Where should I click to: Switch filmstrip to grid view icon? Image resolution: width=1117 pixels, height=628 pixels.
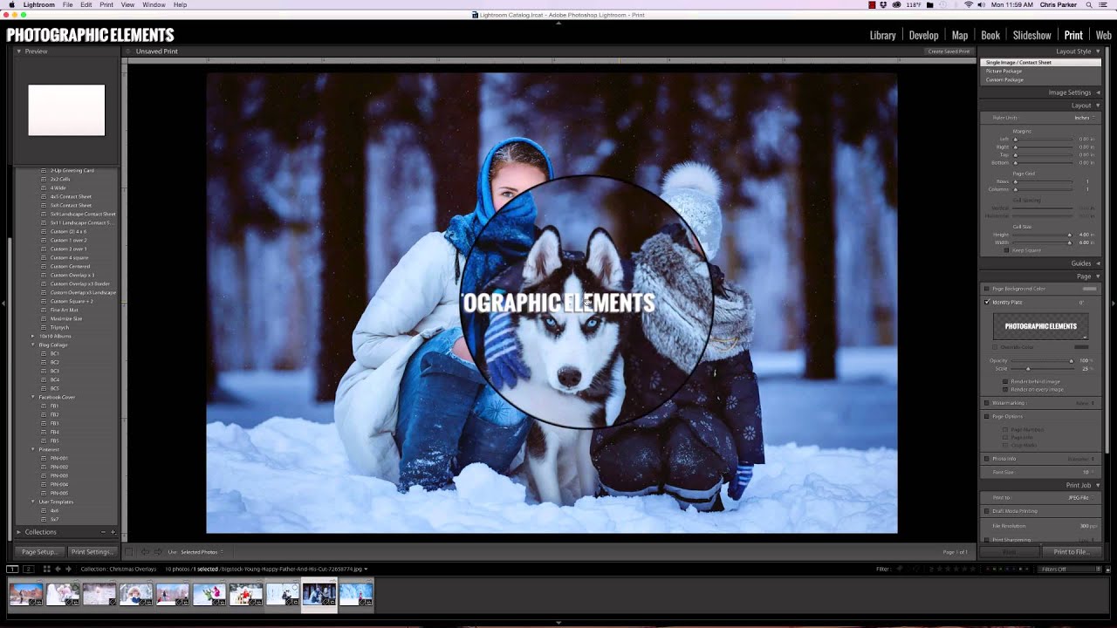(x=47, y=569)
